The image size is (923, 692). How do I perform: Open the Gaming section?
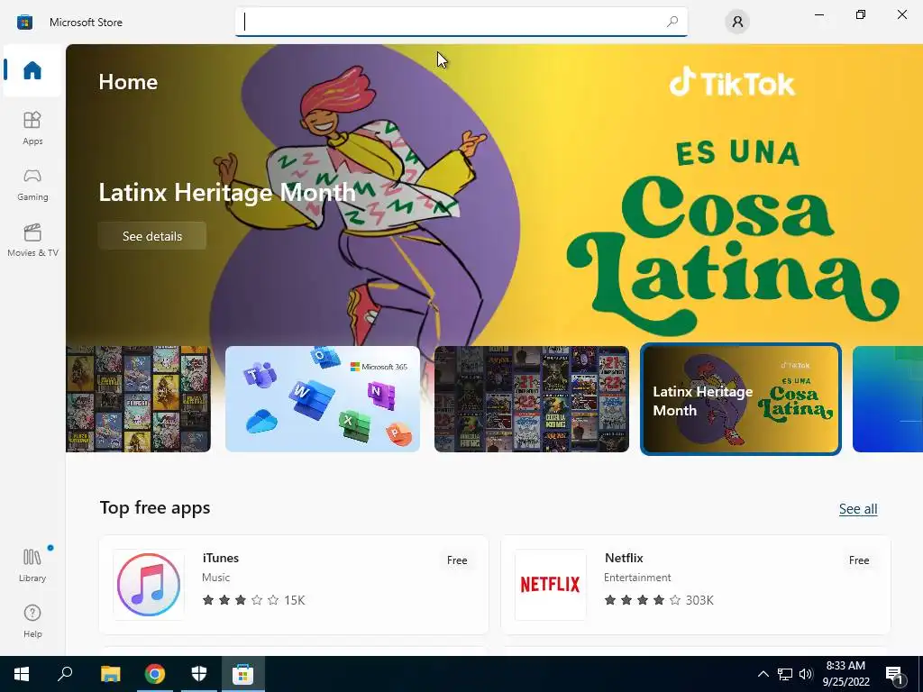(x=32, y=185)
